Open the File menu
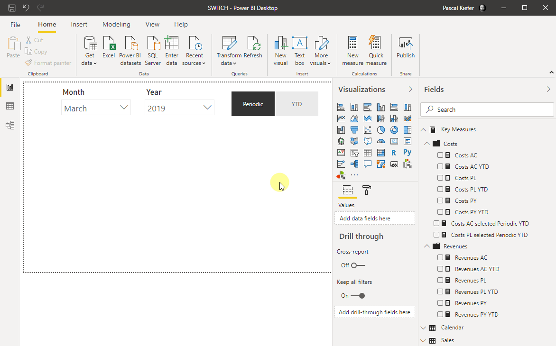The height and width of the screenshot is (346, 556). pyautogui.click(x=15, y=25)
